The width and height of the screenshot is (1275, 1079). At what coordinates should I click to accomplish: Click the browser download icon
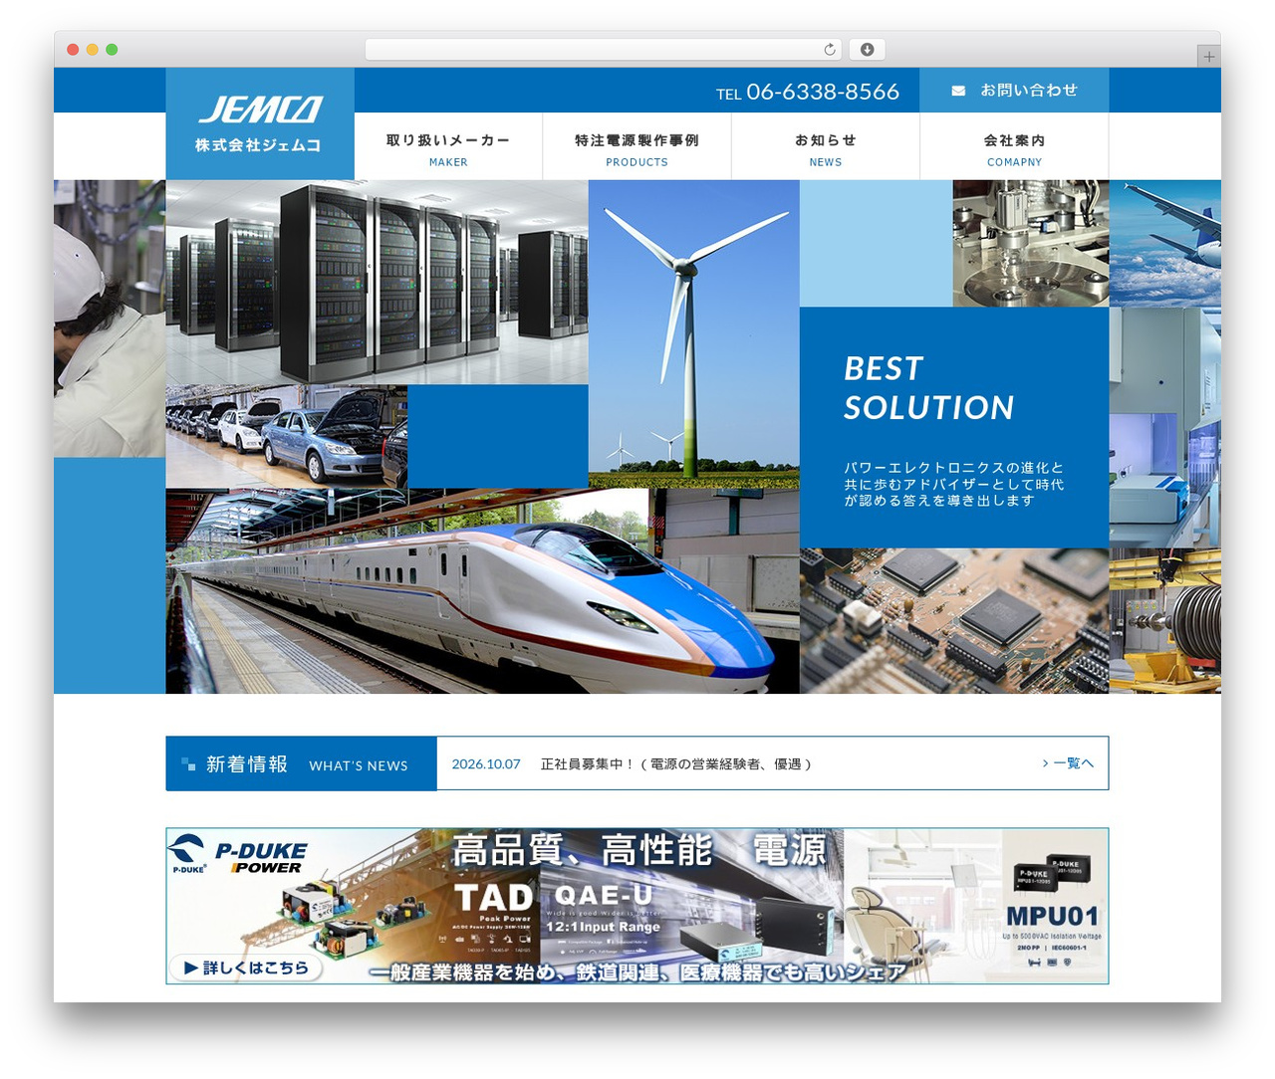point(867,50)
